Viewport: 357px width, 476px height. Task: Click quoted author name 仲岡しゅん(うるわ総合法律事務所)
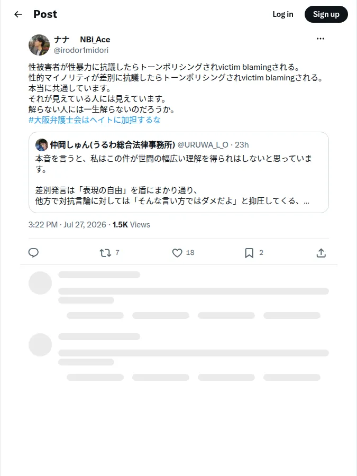(113, 145)
